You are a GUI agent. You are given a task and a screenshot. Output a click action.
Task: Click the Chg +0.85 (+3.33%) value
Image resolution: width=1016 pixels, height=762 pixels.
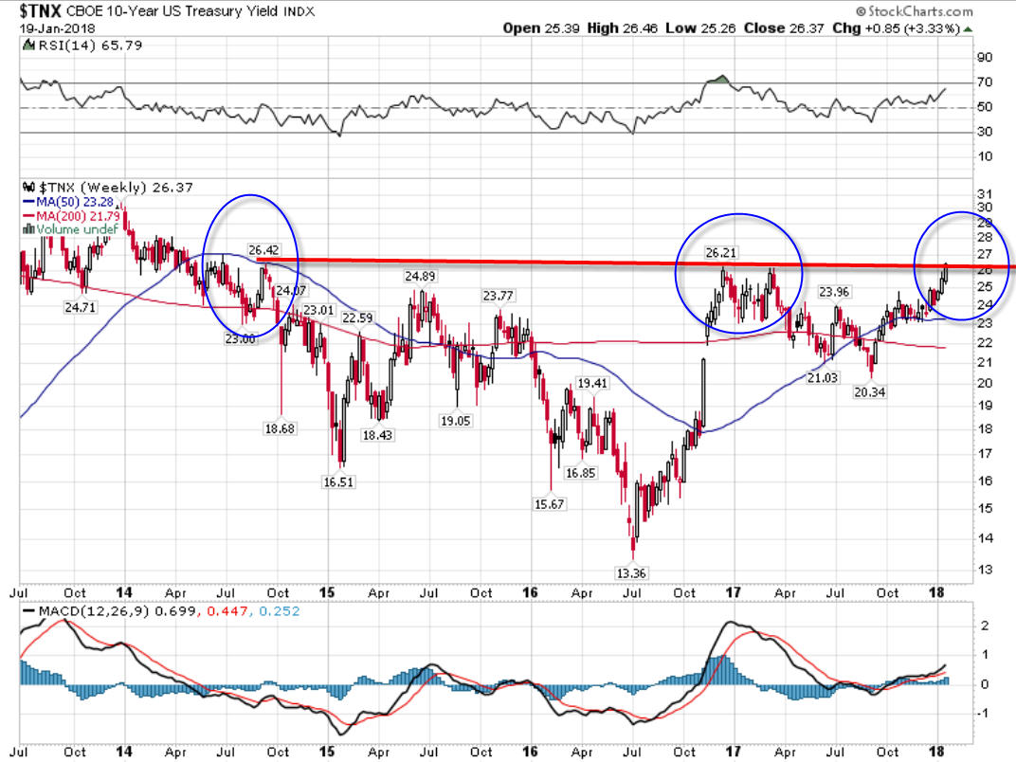click(x=896, y=28)
